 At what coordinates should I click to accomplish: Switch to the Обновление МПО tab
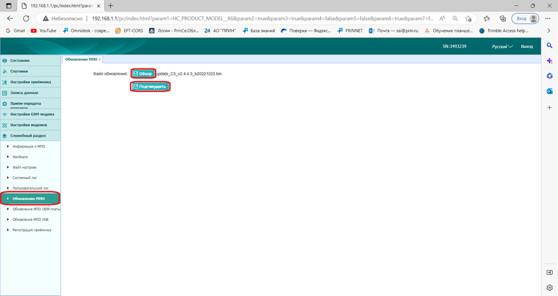click(81, 60)
